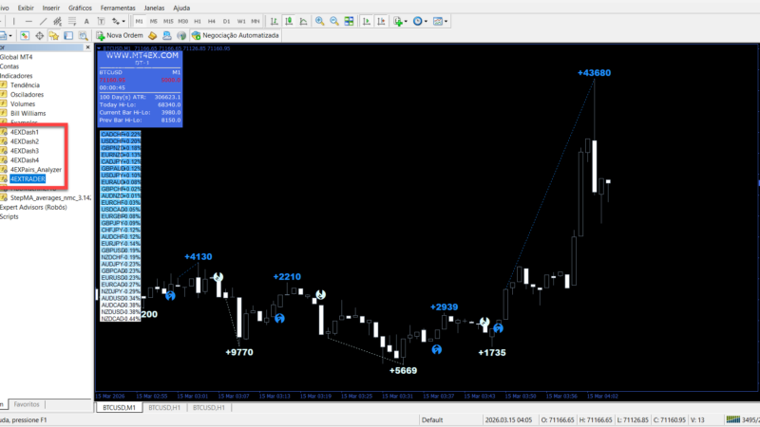760x427 pixels.
Task: Select the Fibonacci retracement tool
Action: coord(72,21)
